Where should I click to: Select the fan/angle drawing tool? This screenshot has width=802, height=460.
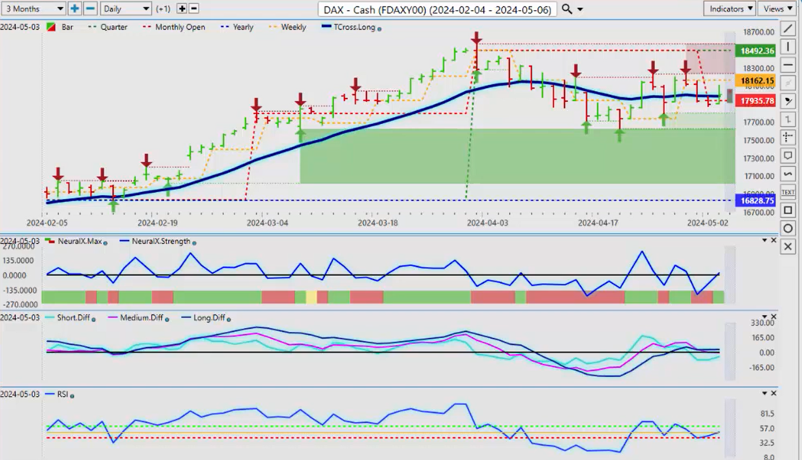(x=788, y=101)
